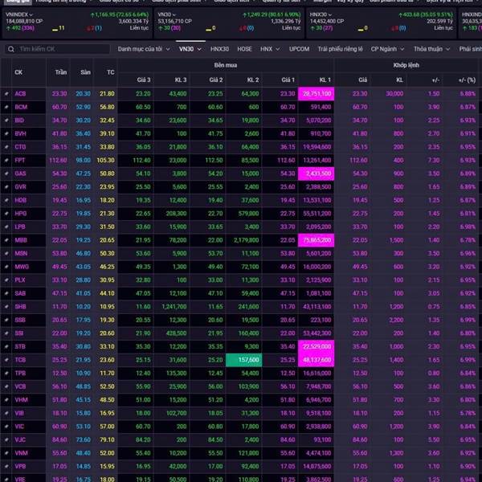Pin the MBB row
This screenshot has width=482, height=482.
point(6,240)
